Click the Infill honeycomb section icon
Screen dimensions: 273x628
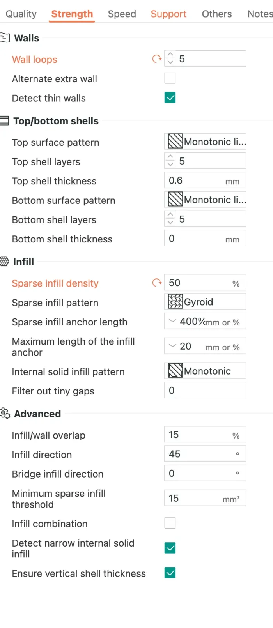4,261
